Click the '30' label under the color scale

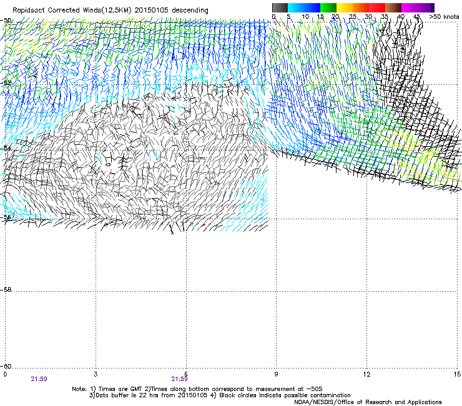tap(368, 17)
